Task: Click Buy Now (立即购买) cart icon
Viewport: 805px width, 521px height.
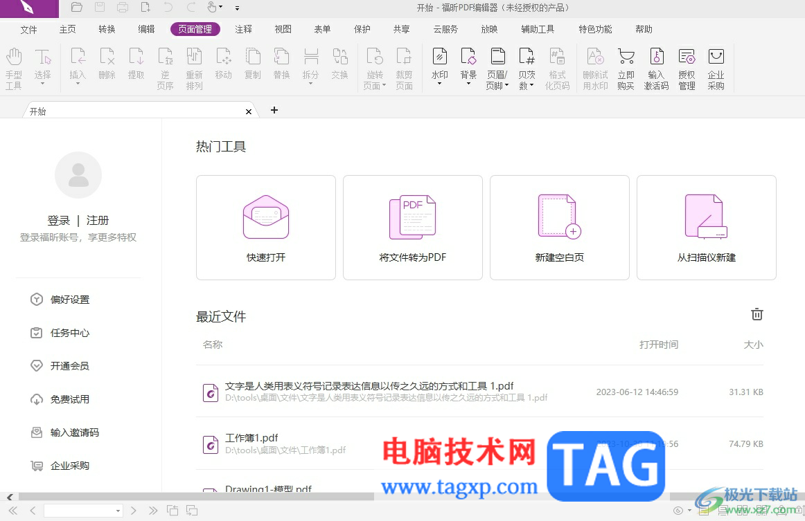Action: coord(626,68)
